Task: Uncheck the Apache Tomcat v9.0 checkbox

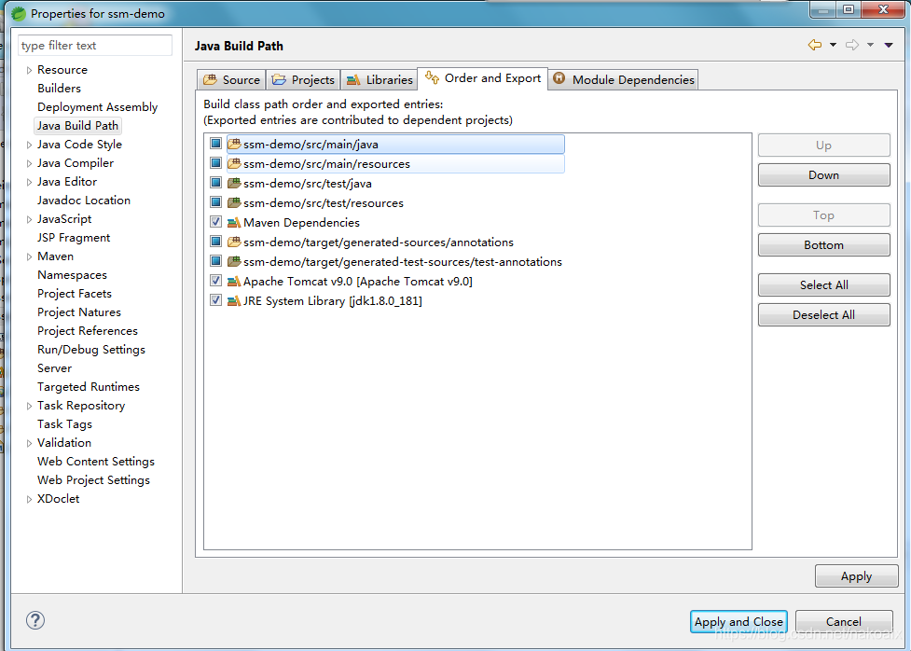Action: click(x=215, y=280)
